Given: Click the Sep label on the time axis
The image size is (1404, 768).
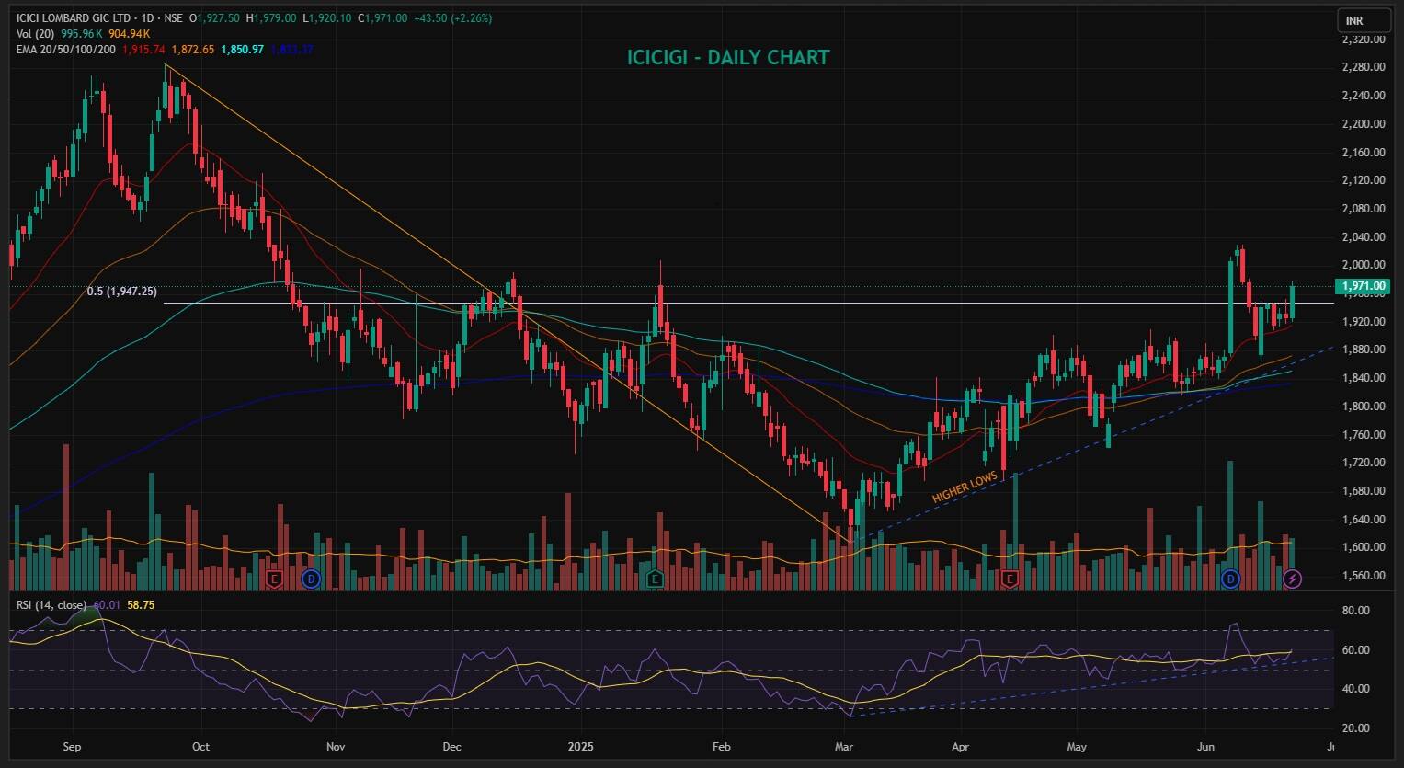Looking at the screenshot, I should coord(73,747).
